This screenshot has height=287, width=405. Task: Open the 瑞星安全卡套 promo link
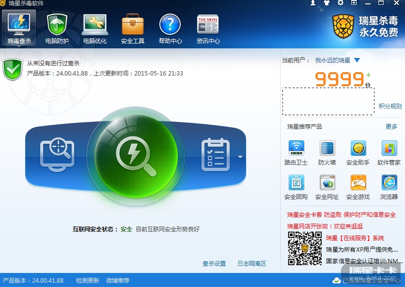tap(342, 215)
